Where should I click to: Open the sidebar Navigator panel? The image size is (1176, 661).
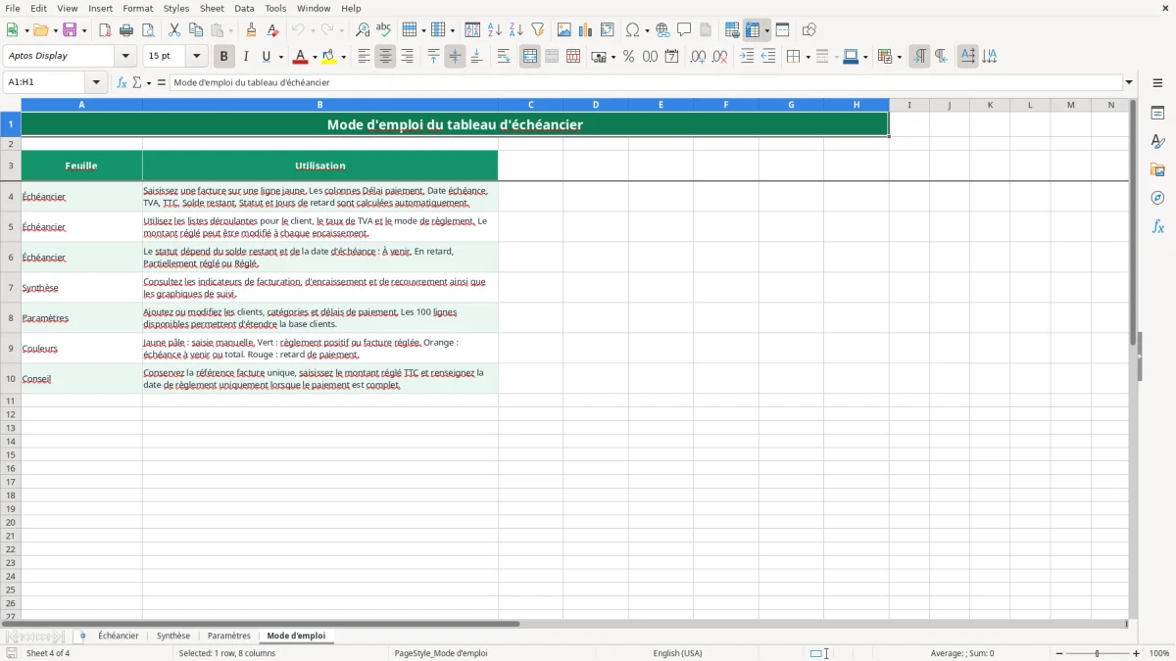point(1157,199)
